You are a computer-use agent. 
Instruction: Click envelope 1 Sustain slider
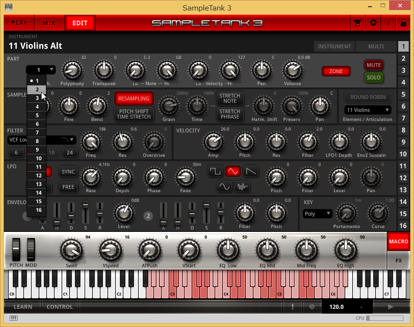[85, 213]
